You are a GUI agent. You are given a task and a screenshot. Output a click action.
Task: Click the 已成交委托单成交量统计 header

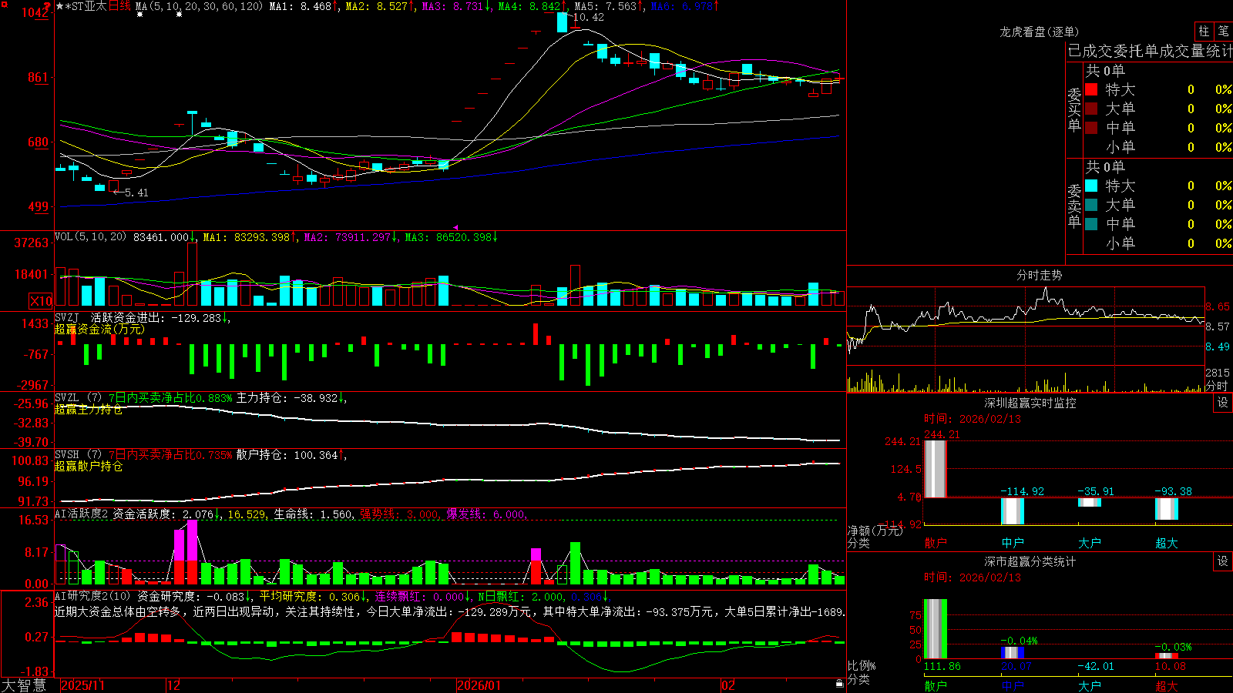tap(1150, 51)
